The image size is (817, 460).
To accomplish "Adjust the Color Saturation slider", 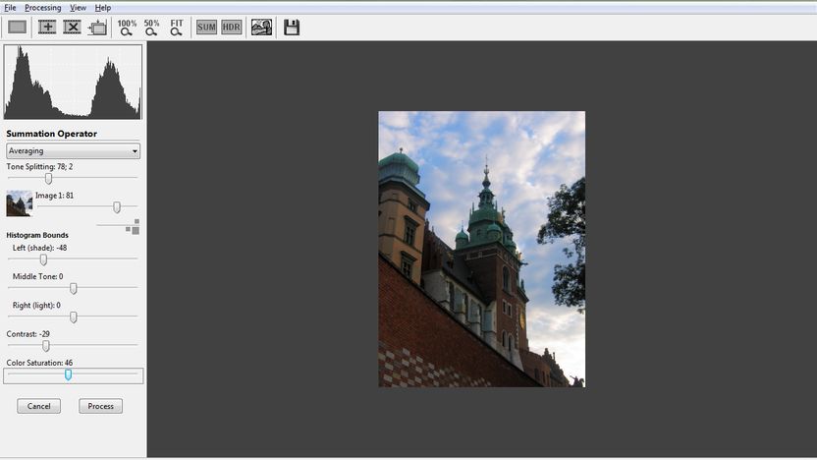I will [x=69, y=374].
